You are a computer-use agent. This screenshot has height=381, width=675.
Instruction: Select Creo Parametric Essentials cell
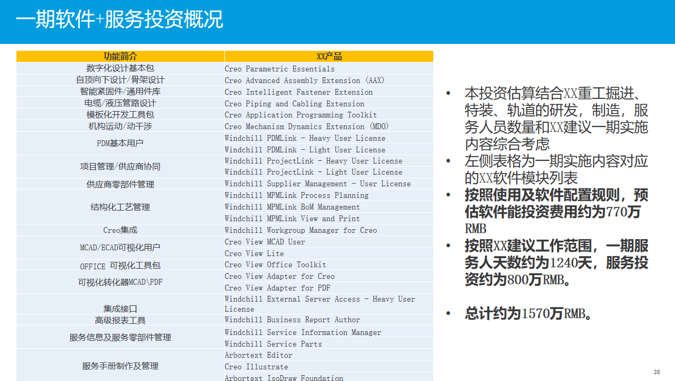click(x=329, y=68)
